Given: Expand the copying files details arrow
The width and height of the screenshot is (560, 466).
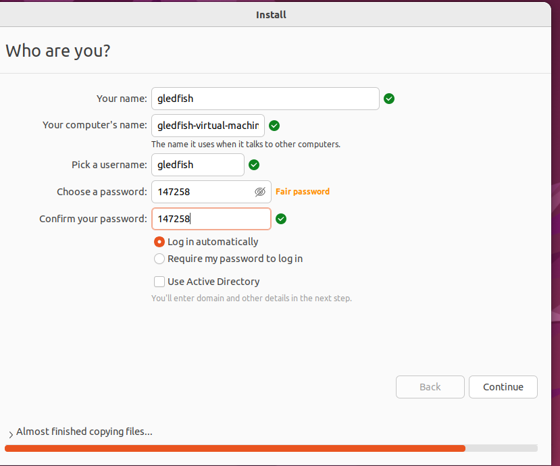Looking at the screenshot, I should (10, 433).
